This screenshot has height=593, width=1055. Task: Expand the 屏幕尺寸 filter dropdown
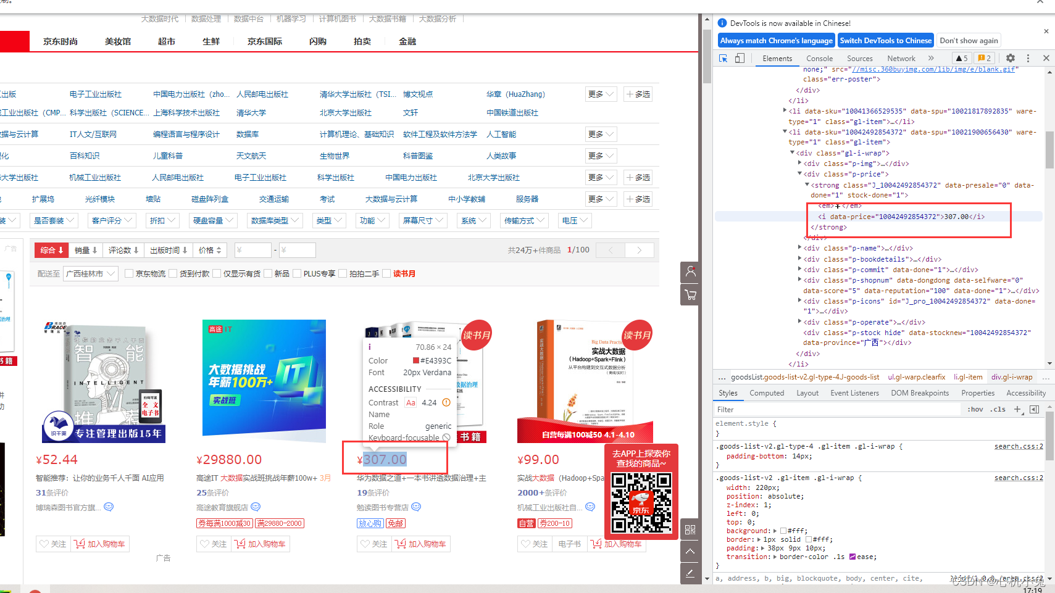click(x=423, y=220)
